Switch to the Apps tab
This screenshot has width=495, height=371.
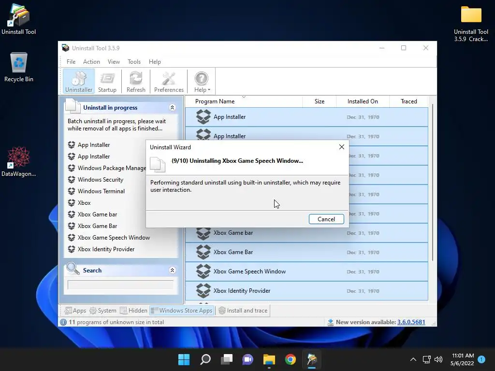point(75,311)
